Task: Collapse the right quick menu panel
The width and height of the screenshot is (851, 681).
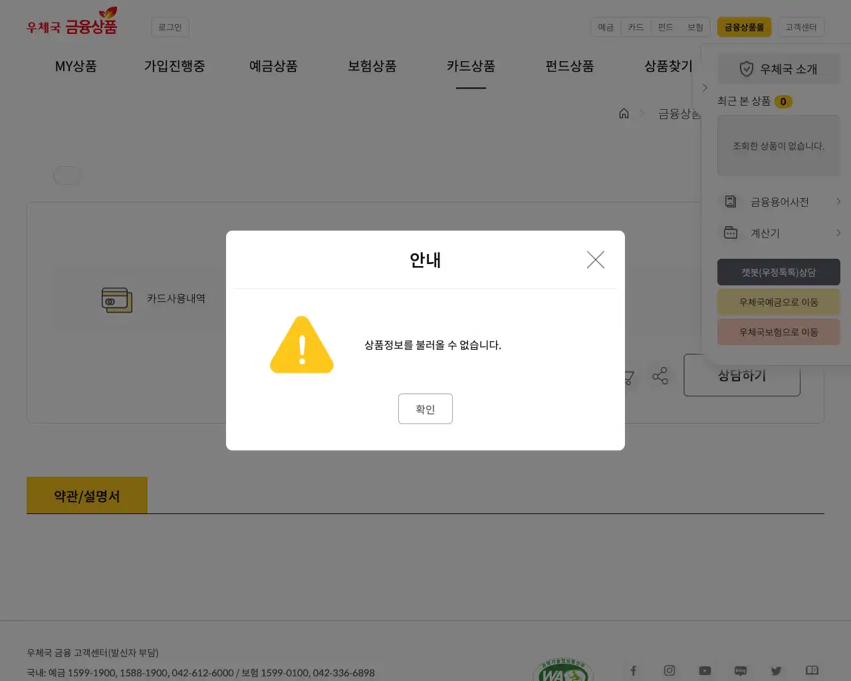Action: point(705,87)
